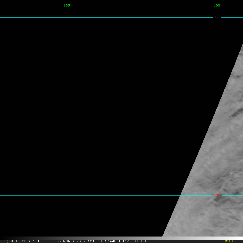
Task: Click the 6 MAR date in status bar
Action: coord(63,241)
